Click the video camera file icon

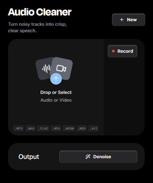coord(61,68)
